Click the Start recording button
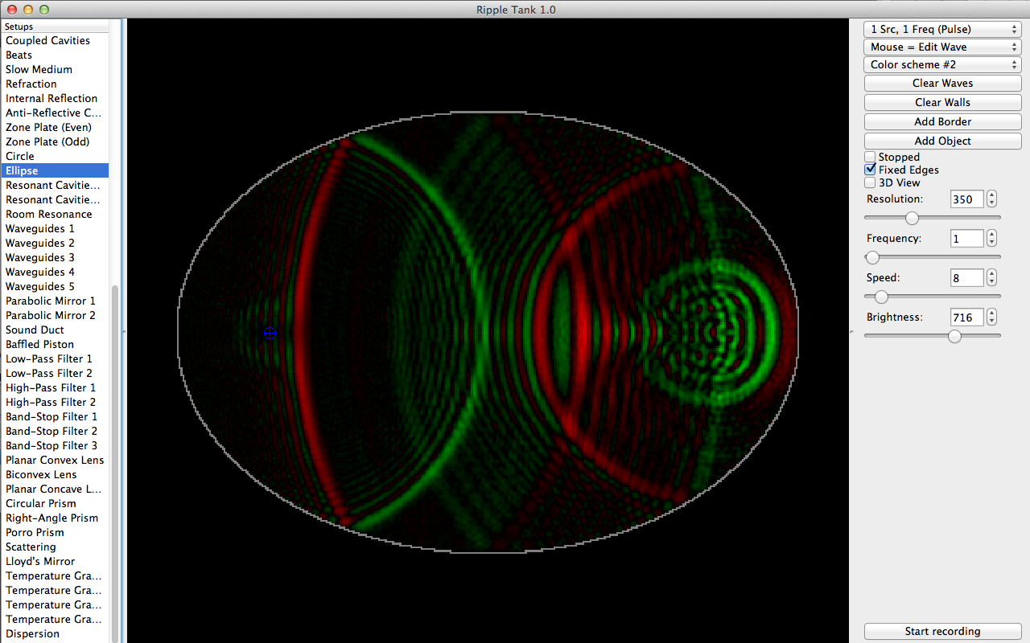This screenshot has width=1030, height=643. tap(942, 631)
